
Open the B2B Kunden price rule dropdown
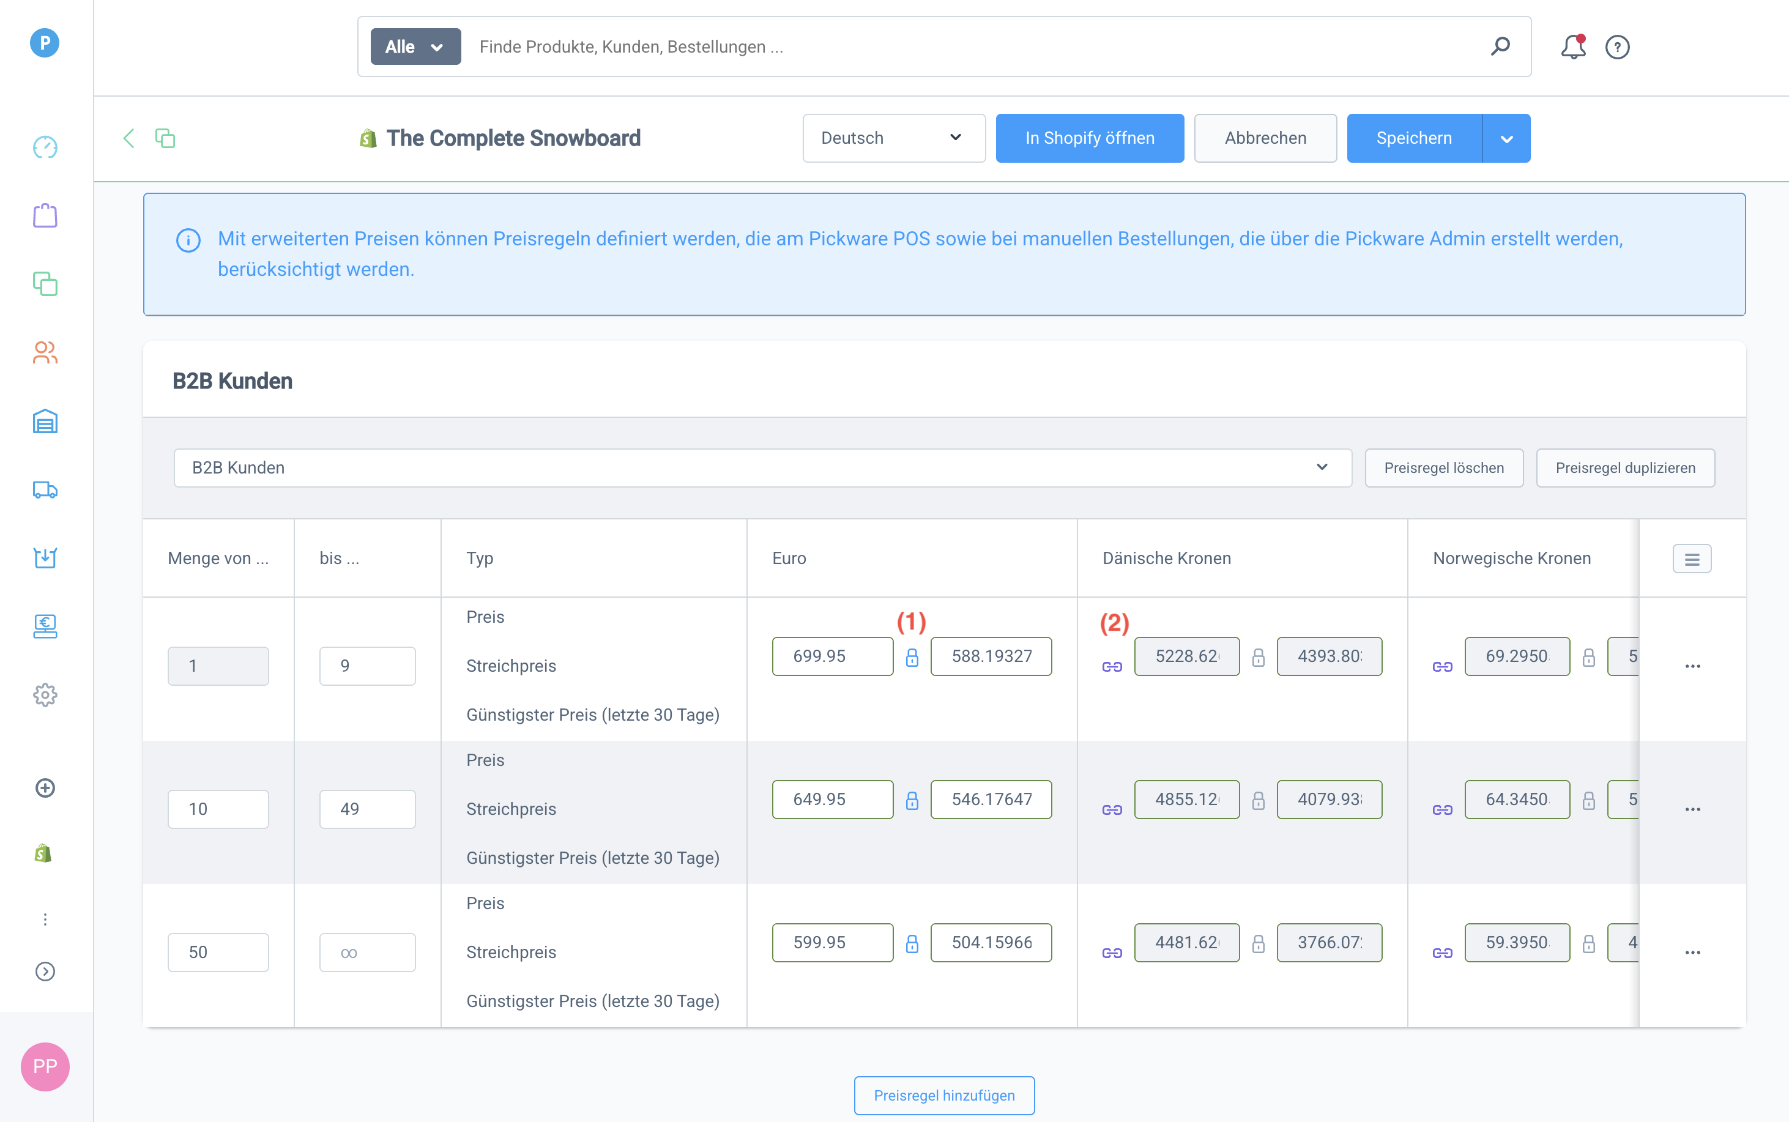tap(762, 467)
